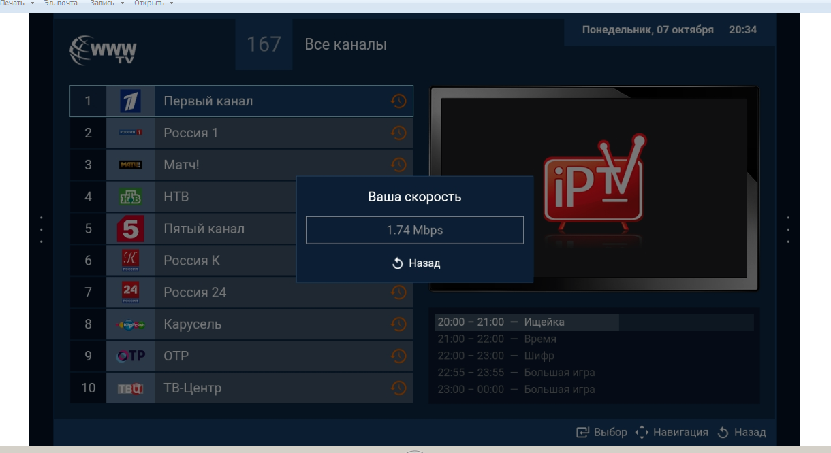Select the Первый канал row
Viewport: 831px width, 453px height.
pyautogui.click(x=241, y=101)
